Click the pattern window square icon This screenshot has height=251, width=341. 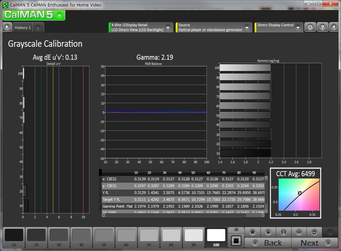236,240
